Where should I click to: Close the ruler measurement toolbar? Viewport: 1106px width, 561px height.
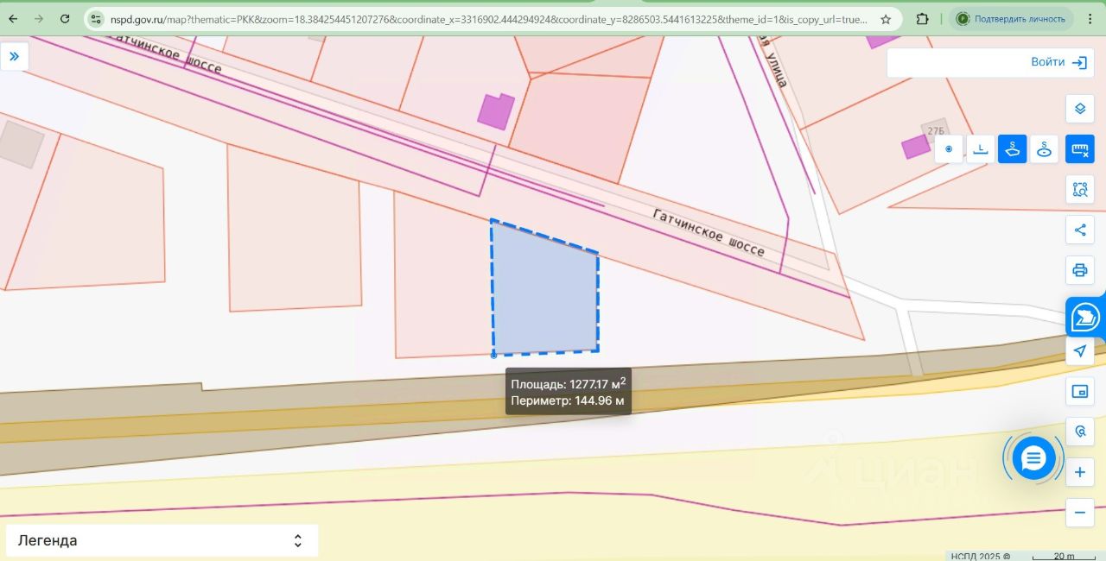[x=1079, y=149]
